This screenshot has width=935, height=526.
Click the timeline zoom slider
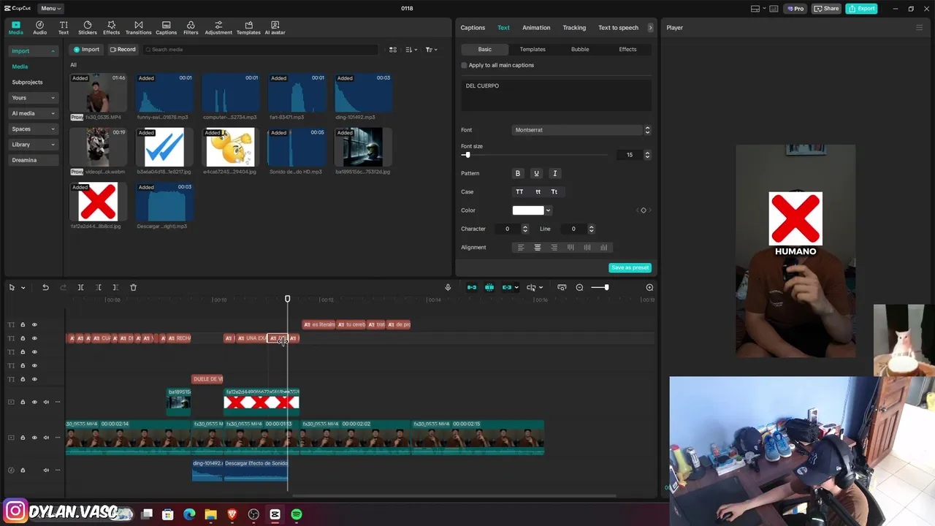point(600,287)
